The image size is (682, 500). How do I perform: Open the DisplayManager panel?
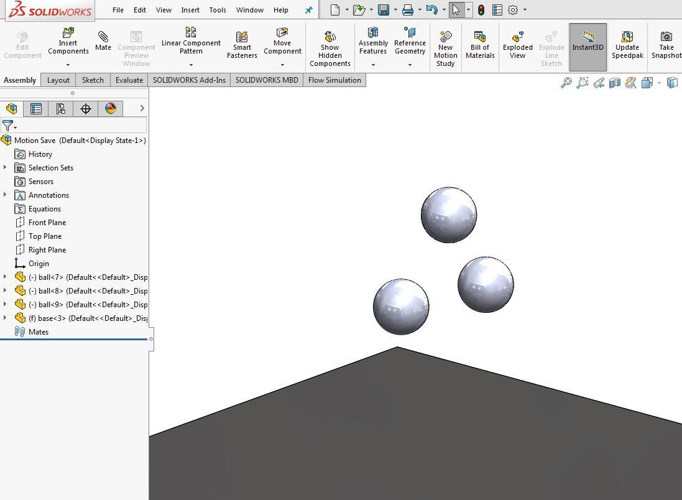click(x=110, y=108)
